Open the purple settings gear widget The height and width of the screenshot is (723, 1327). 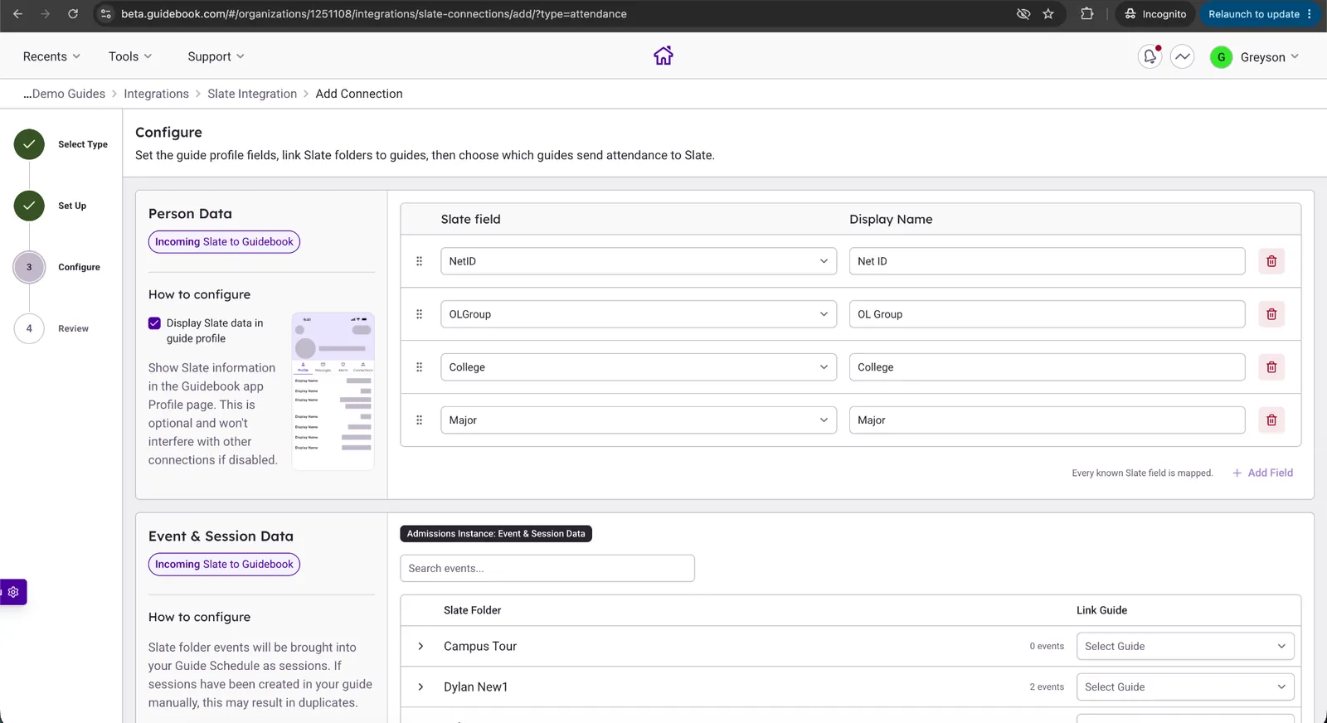(13, 592)
